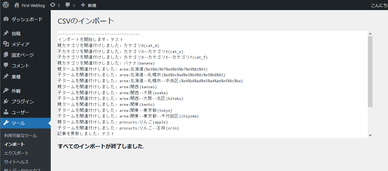Open the 業種 menu item

(x=16, y=77)
